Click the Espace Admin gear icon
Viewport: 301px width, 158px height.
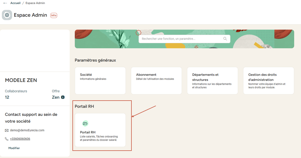click(x=7, y=15)
